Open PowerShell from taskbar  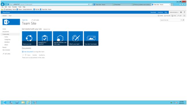pyautogui.click(x=17, y=102)
